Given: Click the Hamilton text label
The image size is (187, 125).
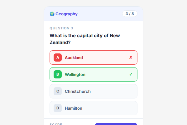Looking at the screenshot, I should [x=74, y=108].
